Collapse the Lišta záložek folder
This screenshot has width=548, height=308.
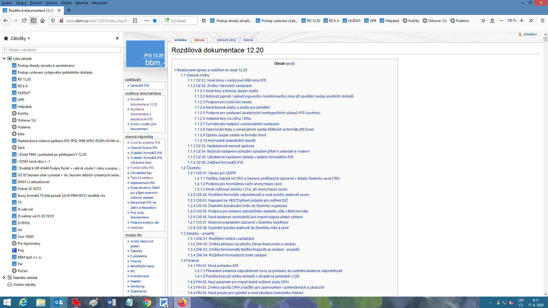4,58
